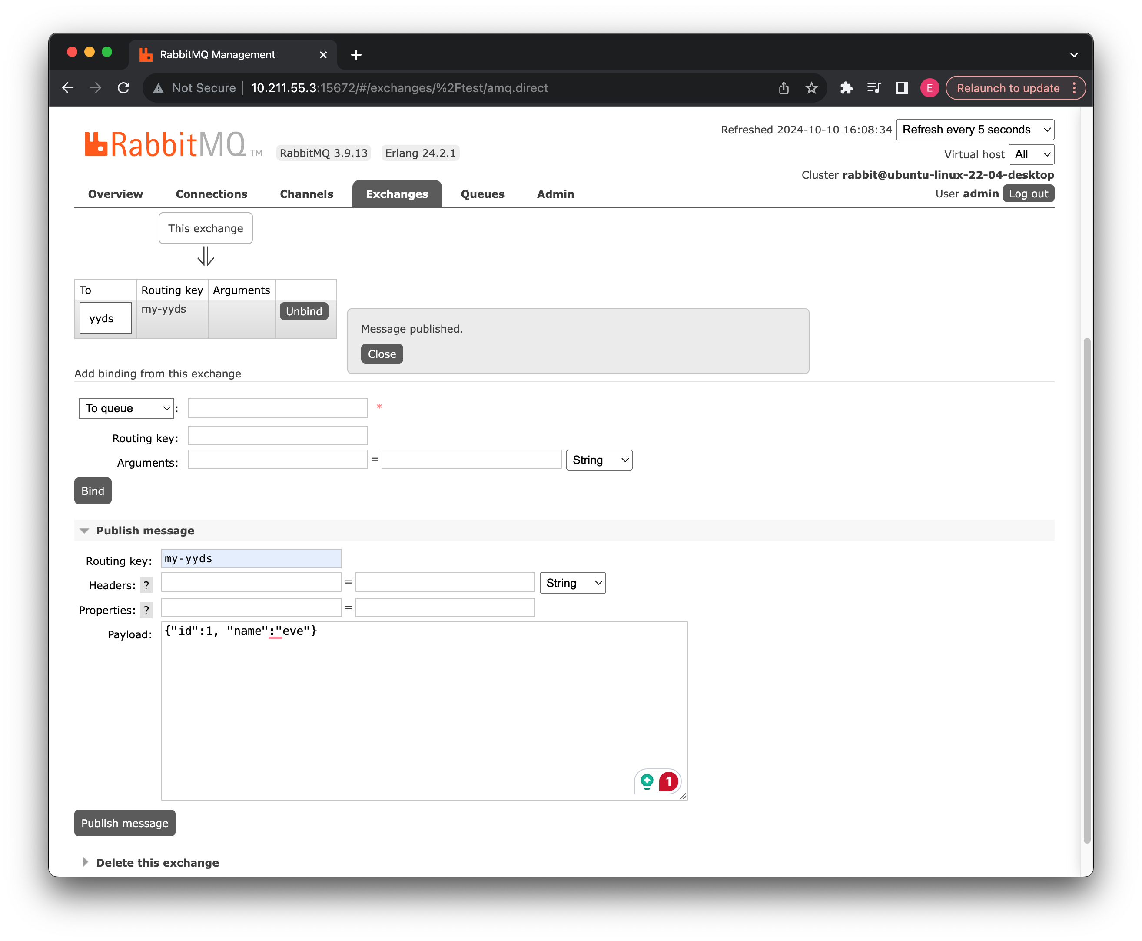Switch to the Overview tab
This screenshot has width=1142, height=941.
116,194
